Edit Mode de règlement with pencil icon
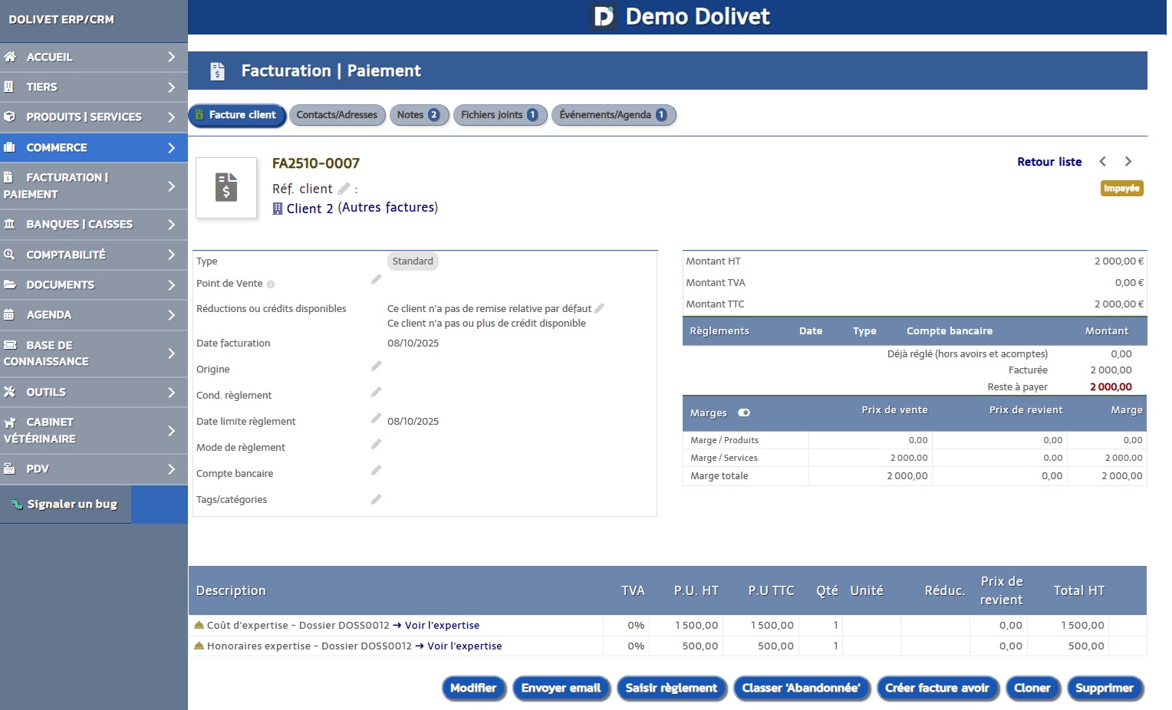The height and width of the screenshot is (710, 1172). coord(376,445)
